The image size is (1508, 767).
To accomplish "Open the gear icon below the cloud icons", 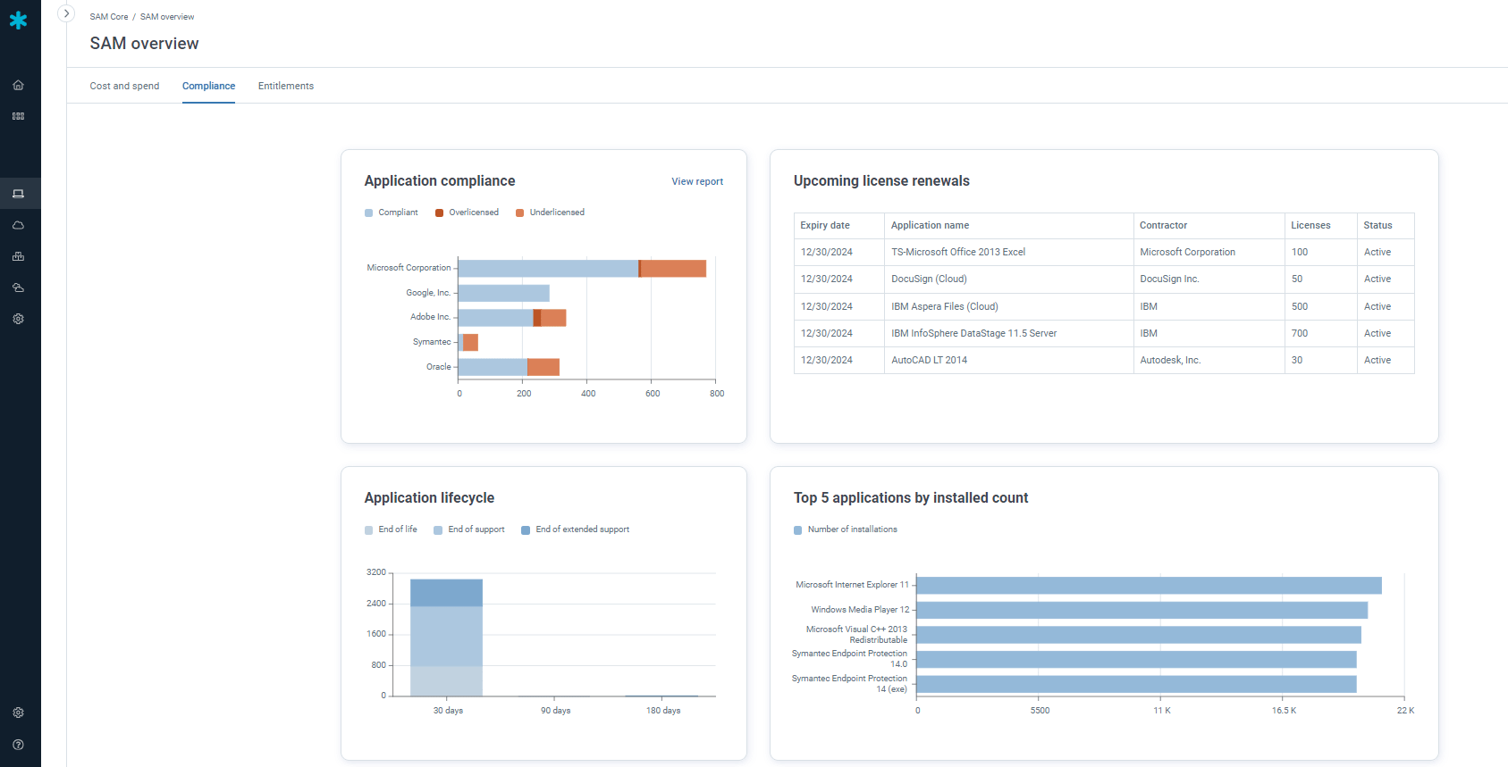I will 18,319.
